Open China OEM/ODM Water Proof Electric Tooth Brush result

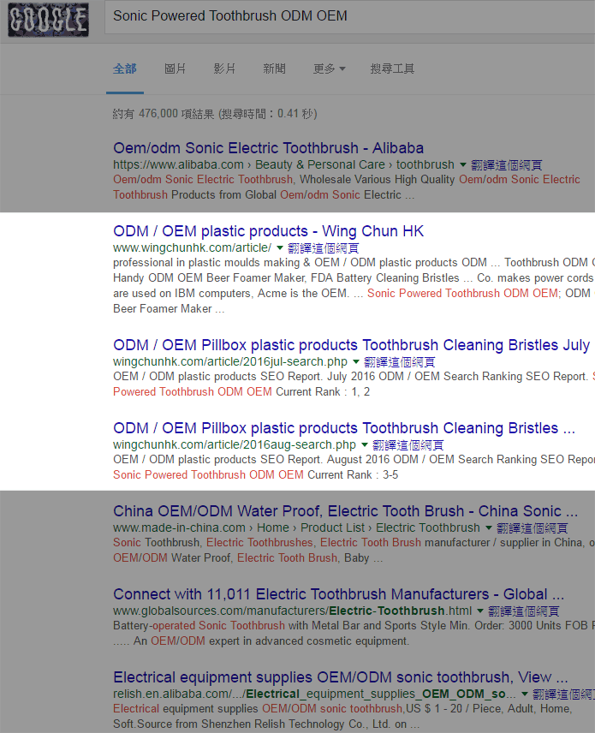click(x=345, y=511)
